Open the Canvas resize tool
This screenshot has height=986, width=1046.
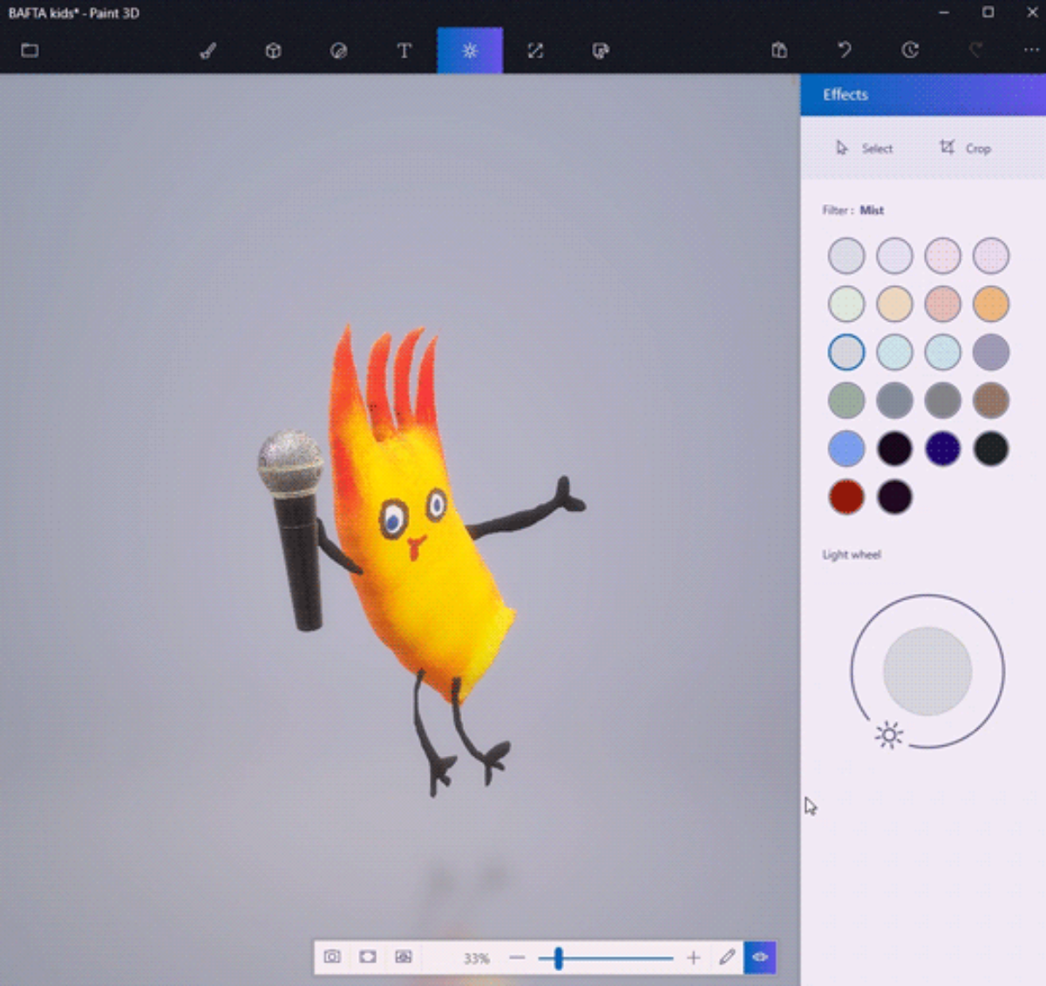coord(535,51)
